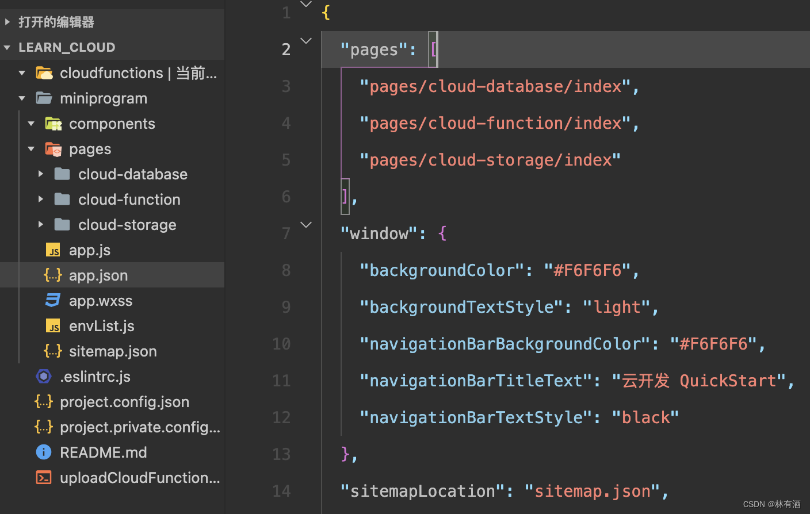Click the "window" key on line 7

(x=379, y=234)
